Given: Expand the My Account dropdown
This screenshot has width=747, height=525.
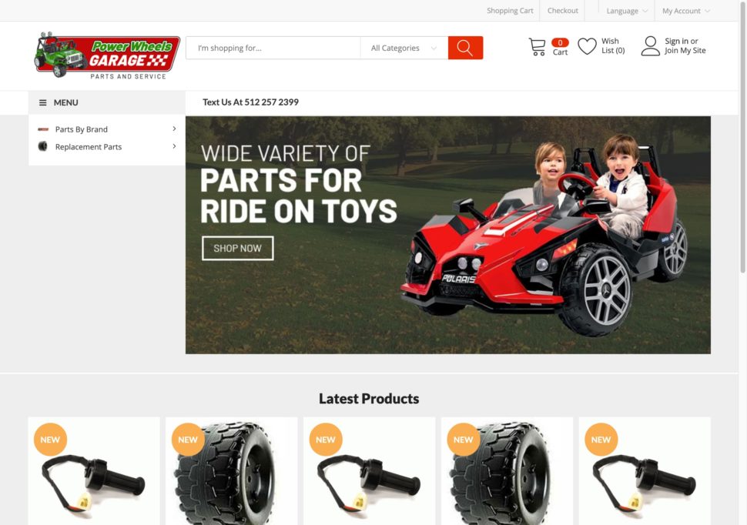Looking at the screenshot, I should 685,11.
